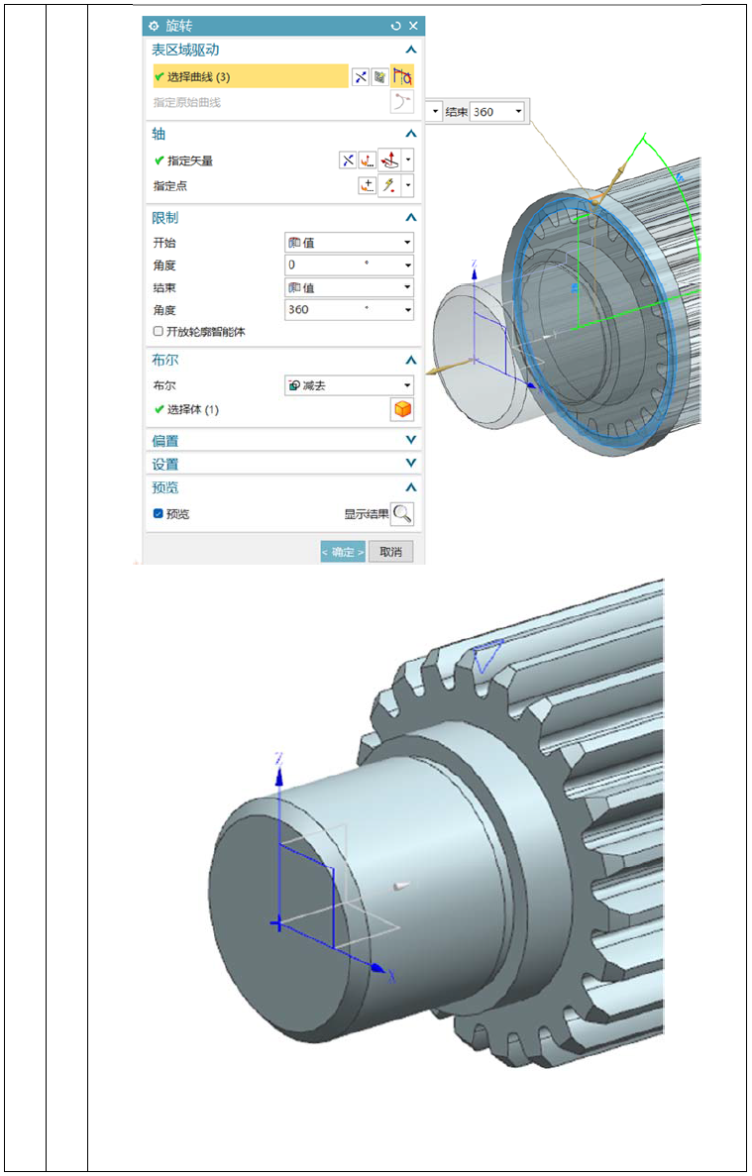Open the start angle 0 dropdown arrow
This screenshot has width=752, height=1176.
click(x=408, y=265)
